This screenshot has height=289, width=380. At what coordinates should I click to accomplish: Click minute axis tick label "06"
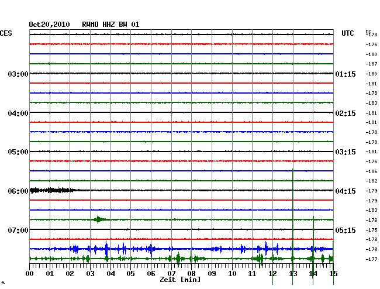[x=151, y=274]
